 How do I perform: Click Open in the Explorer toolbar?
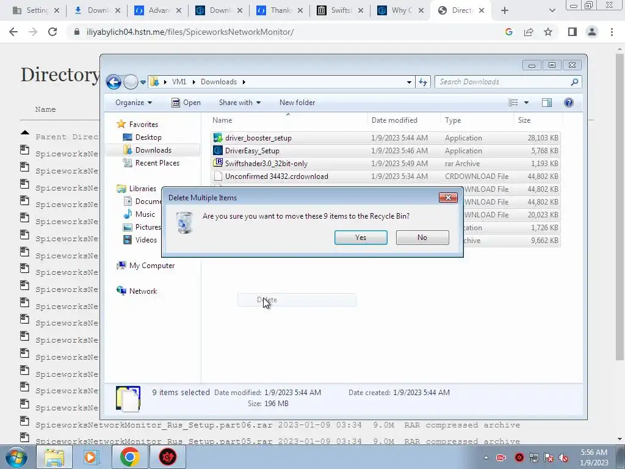point(186,103)
